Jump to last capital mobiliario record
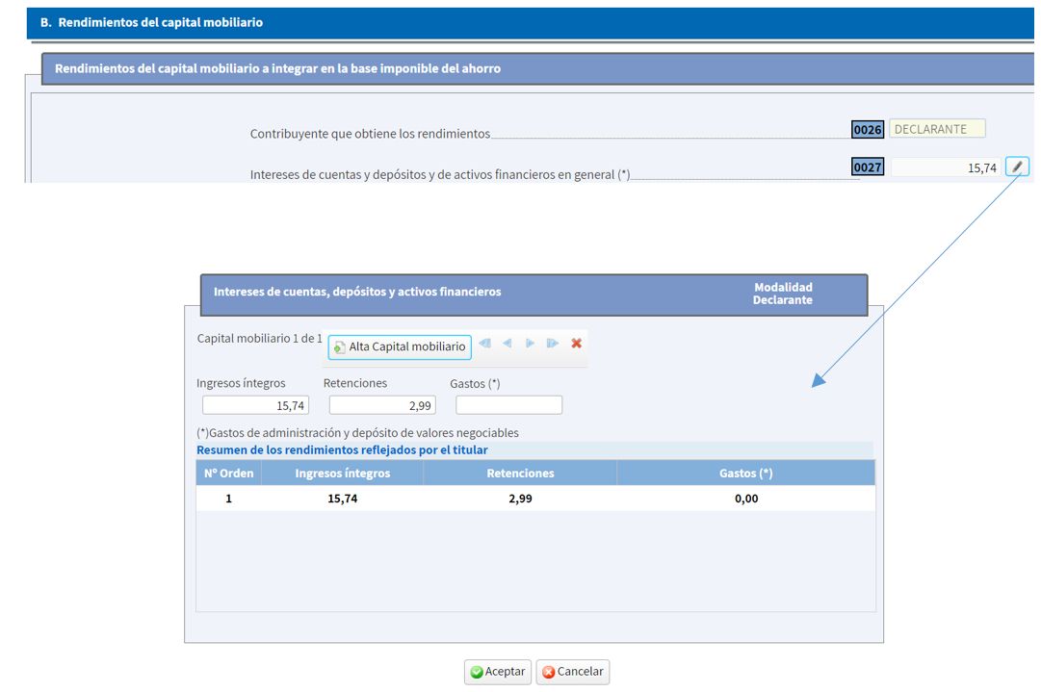This screenshot has height=692, width=1041. [x=553, y=344]
